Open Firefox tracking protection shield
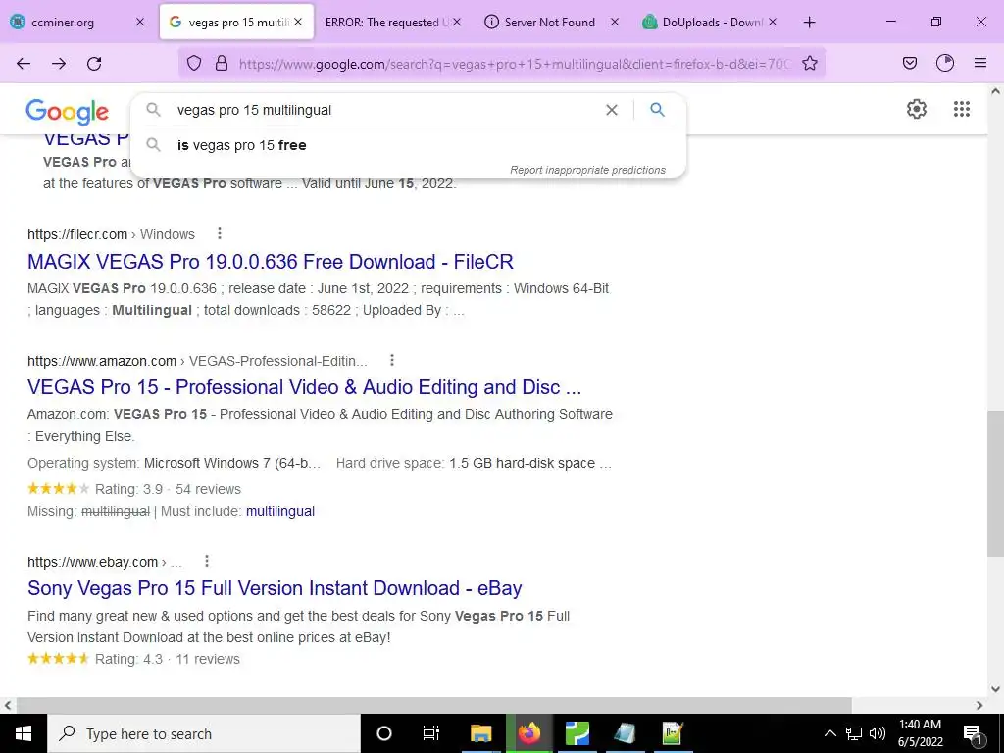Screen dimensions: 1004x753 pyautogui.click(x=194, y=63)
